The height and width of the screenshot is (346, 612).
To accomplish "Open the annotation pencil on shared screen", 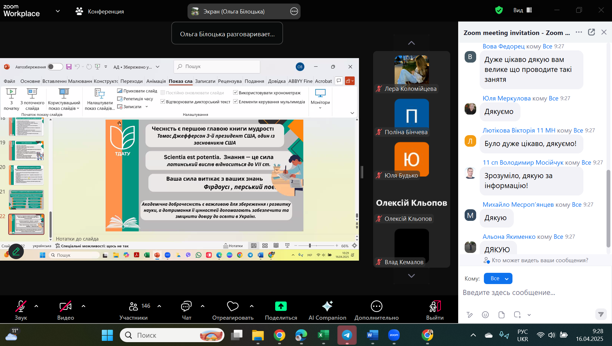I will click(x=16, y=252).
